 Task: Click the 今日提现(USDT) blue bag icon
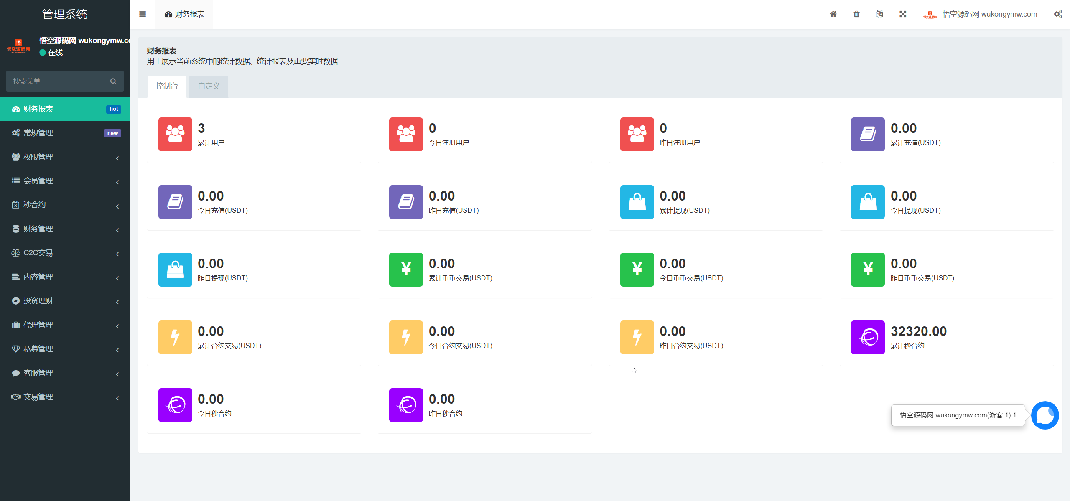(868, 202)
